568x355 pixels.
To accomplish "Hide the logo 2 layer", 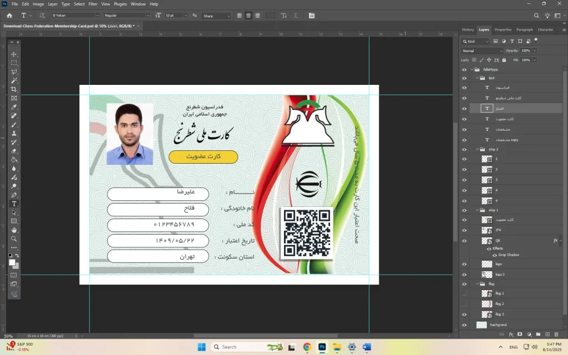I will [x=464, y=275].
